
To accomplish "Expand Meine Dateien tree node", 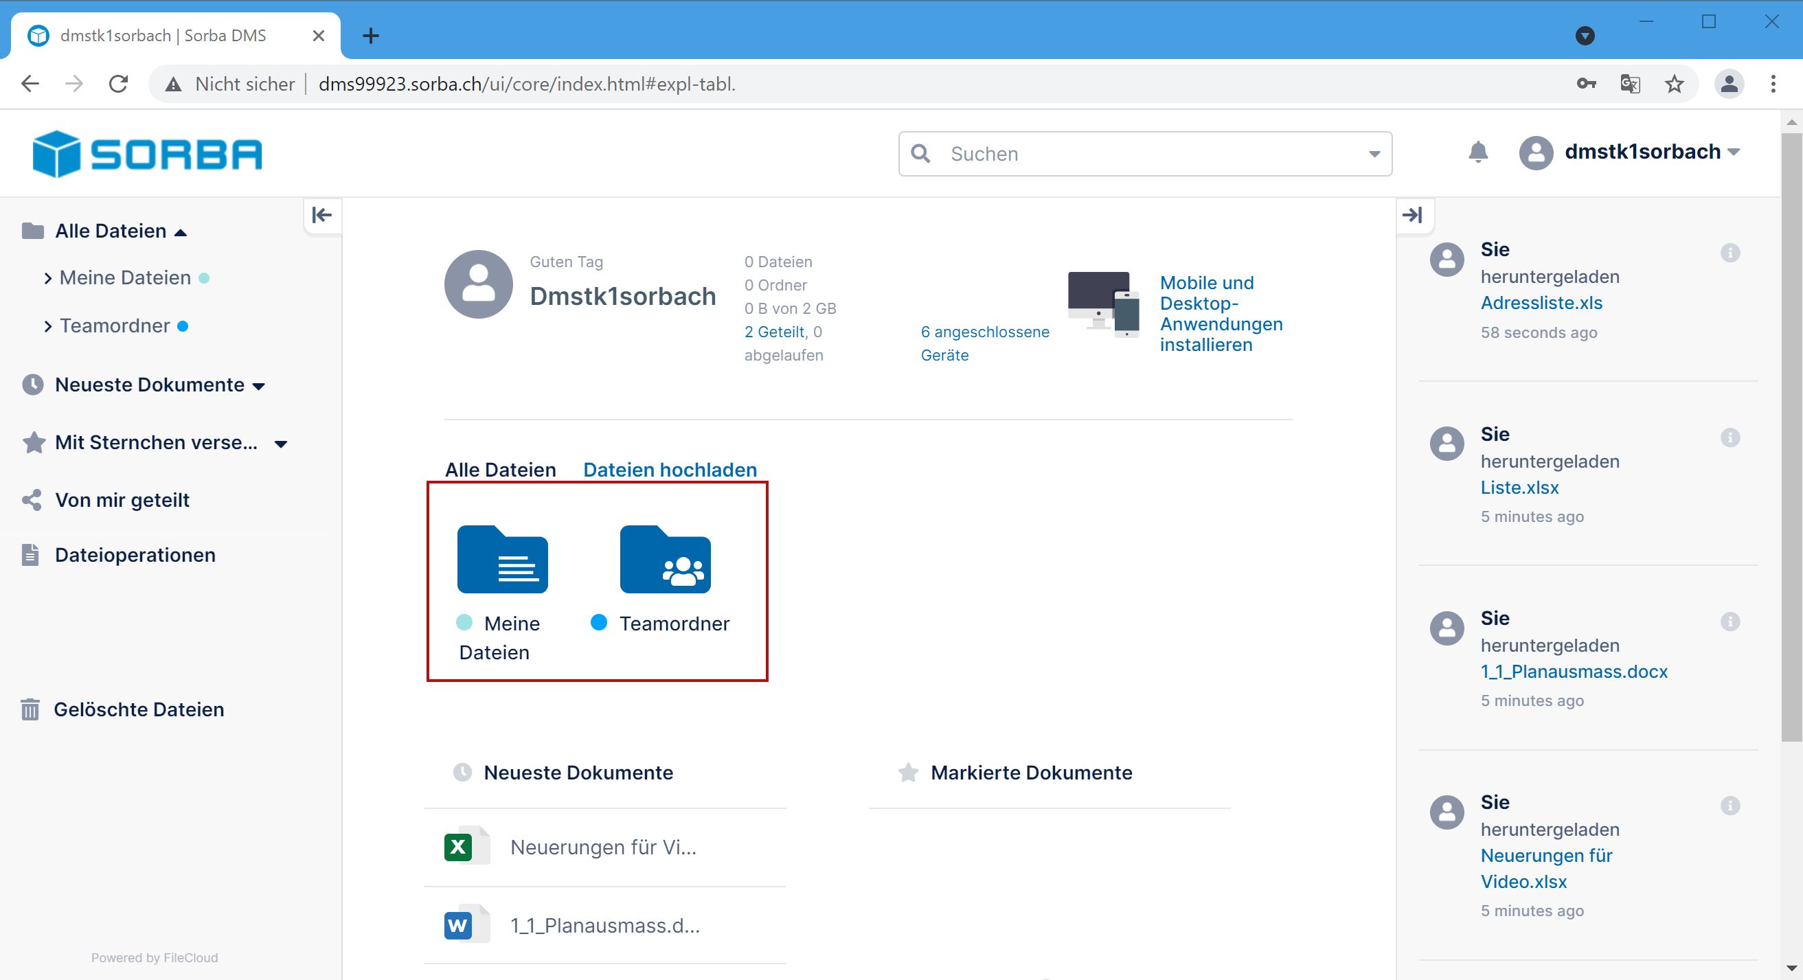I will [47, 279].
